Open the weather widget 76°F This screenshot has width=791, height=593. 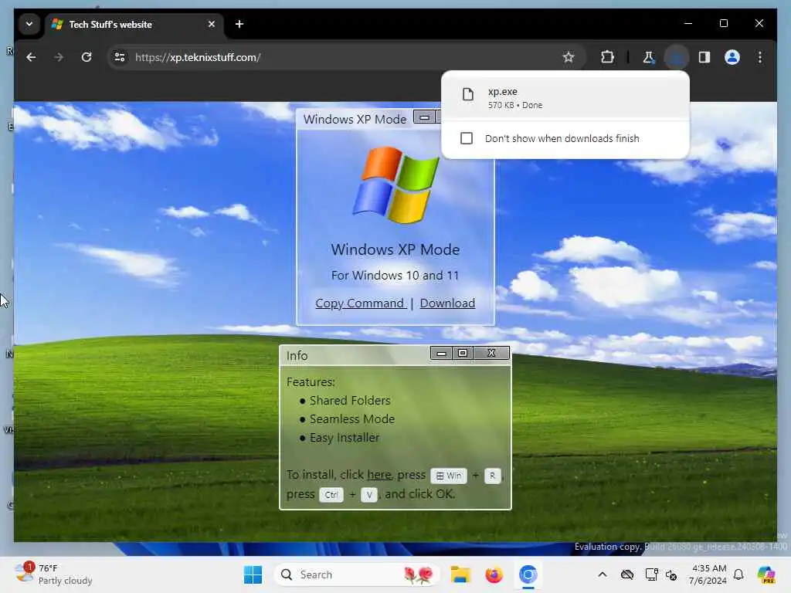[x=53, y=574]
